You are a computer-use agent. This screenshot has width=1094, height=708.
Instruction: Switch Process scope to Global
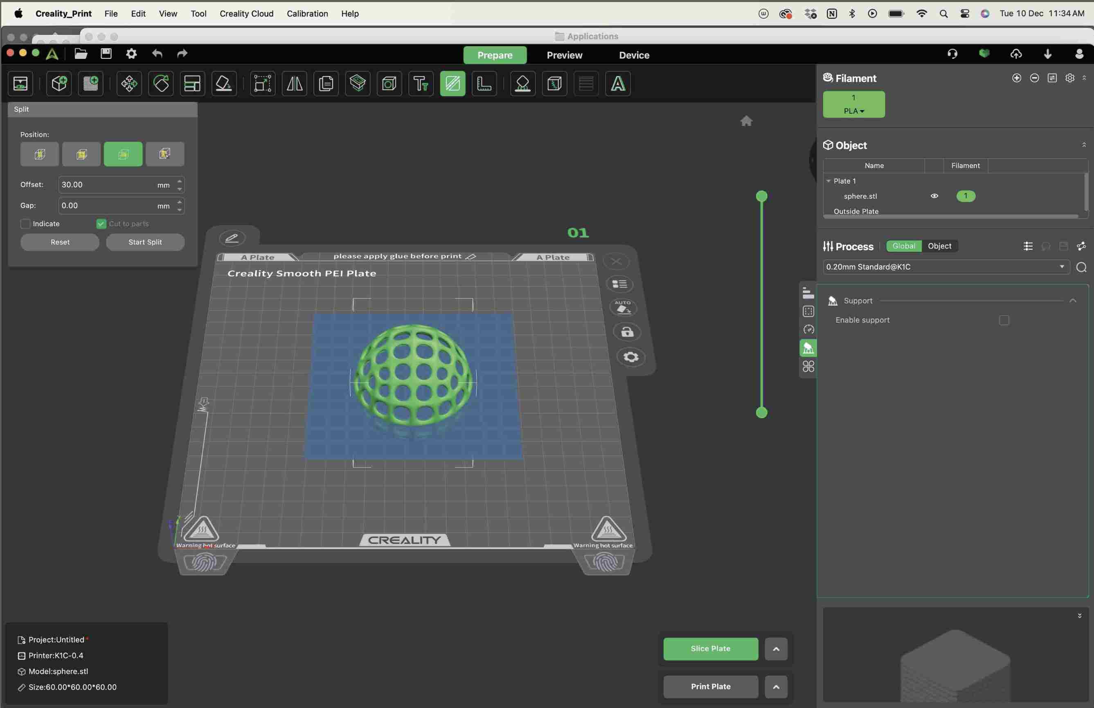pos(904,246)
